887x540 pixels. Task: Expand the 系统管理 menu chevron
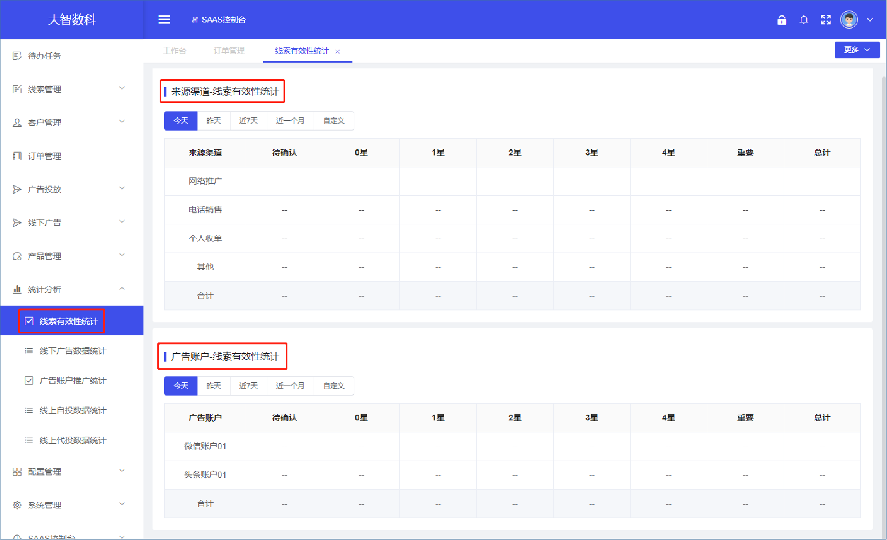click(122, 504)
